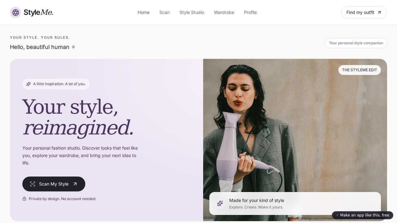Switch to the Wardrobe page
The height and width of the screenshot is (223, 397).
224,12
